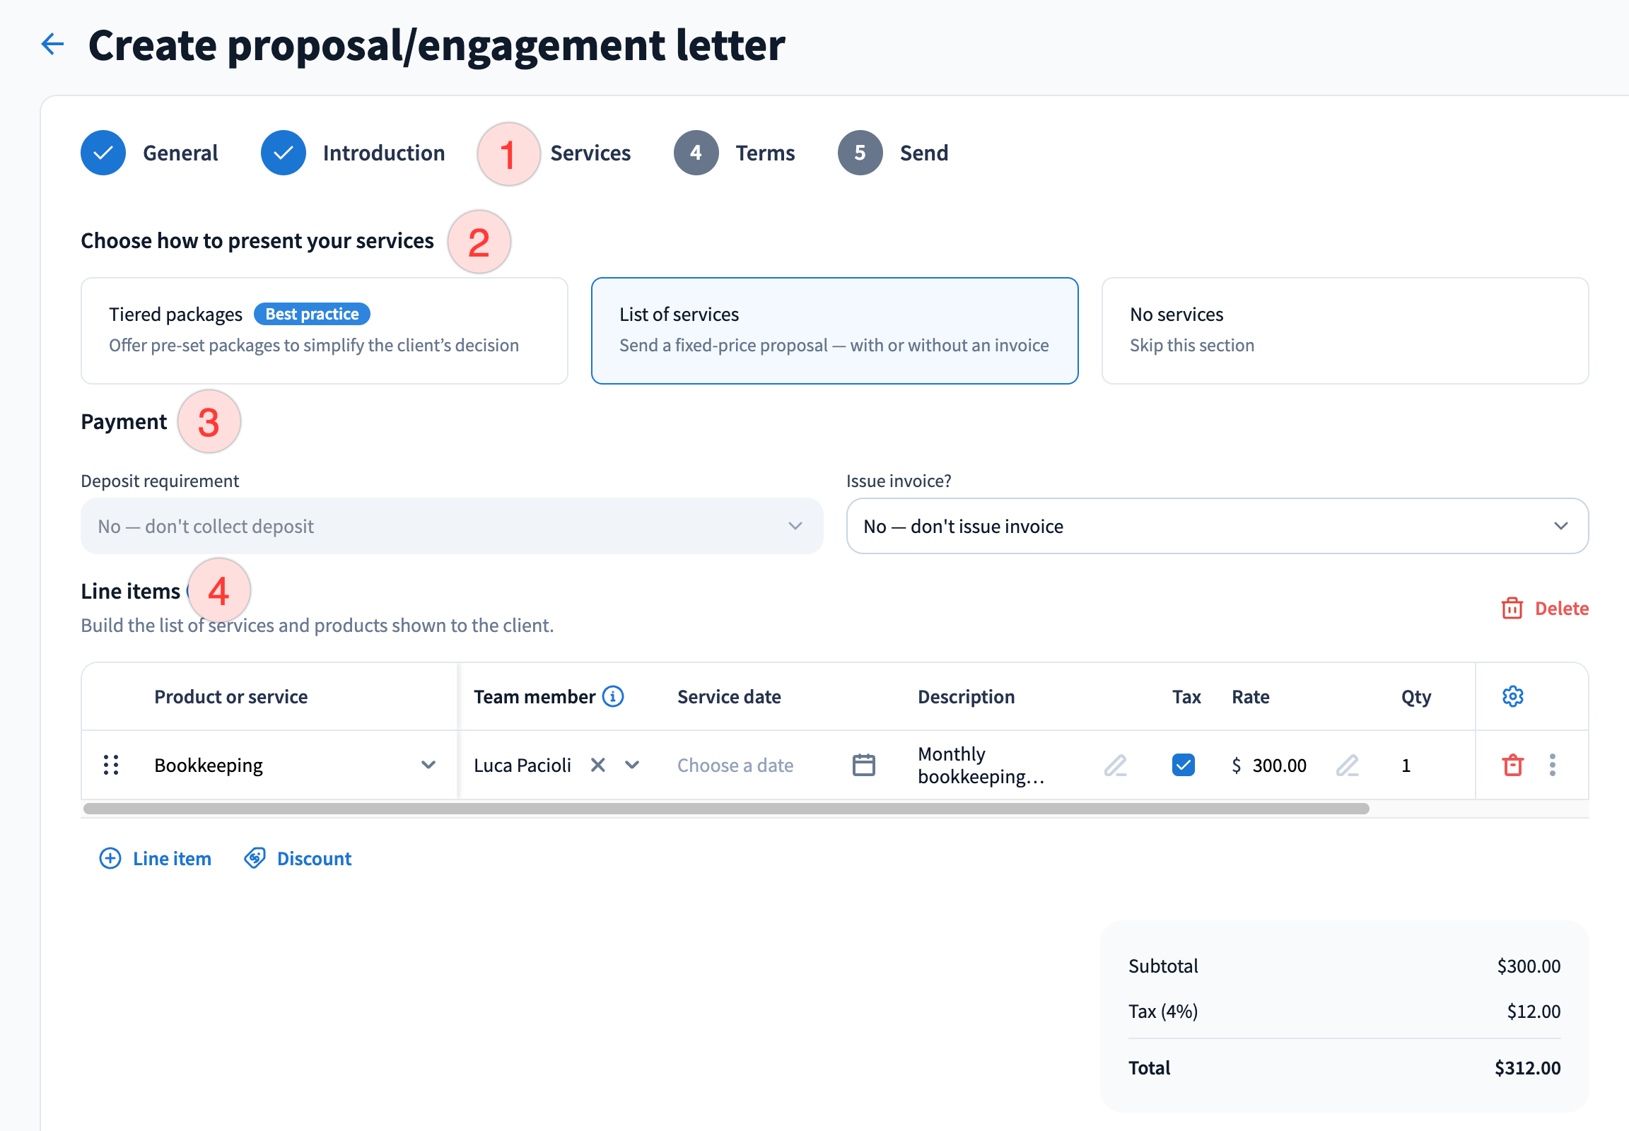Edit the rate with pencil icon

[x=1347, y=765]
